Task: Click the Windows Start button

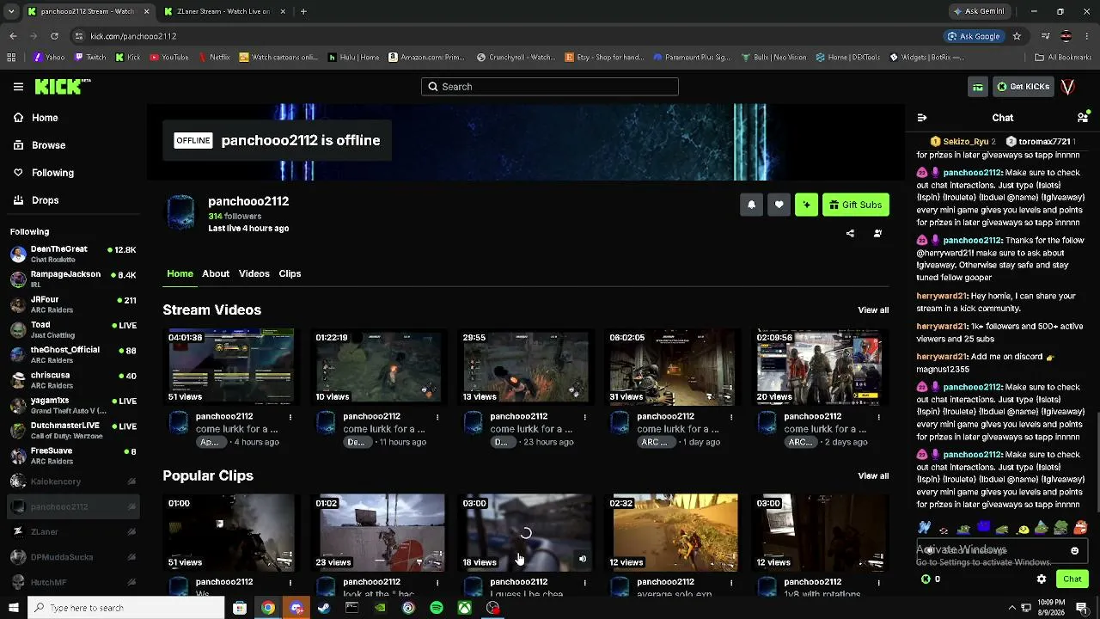Action: [14, 608]
